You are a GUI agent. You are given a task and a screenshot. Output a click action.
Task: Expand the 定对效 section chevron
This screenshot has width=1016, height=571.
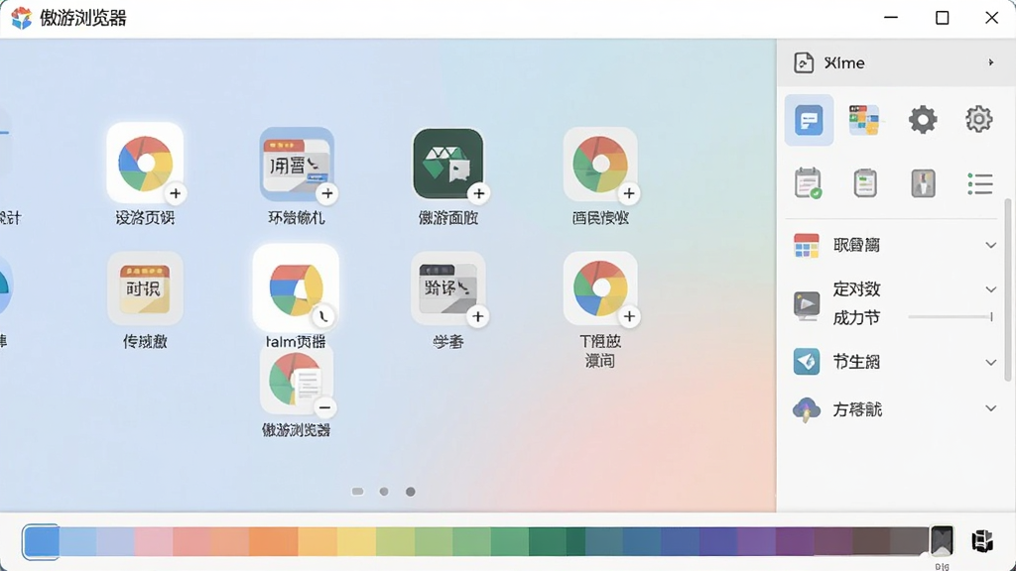pos(991,289)
